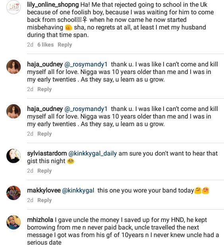Open @kinkkygal_daily mention link

click(x=92, y=154)
